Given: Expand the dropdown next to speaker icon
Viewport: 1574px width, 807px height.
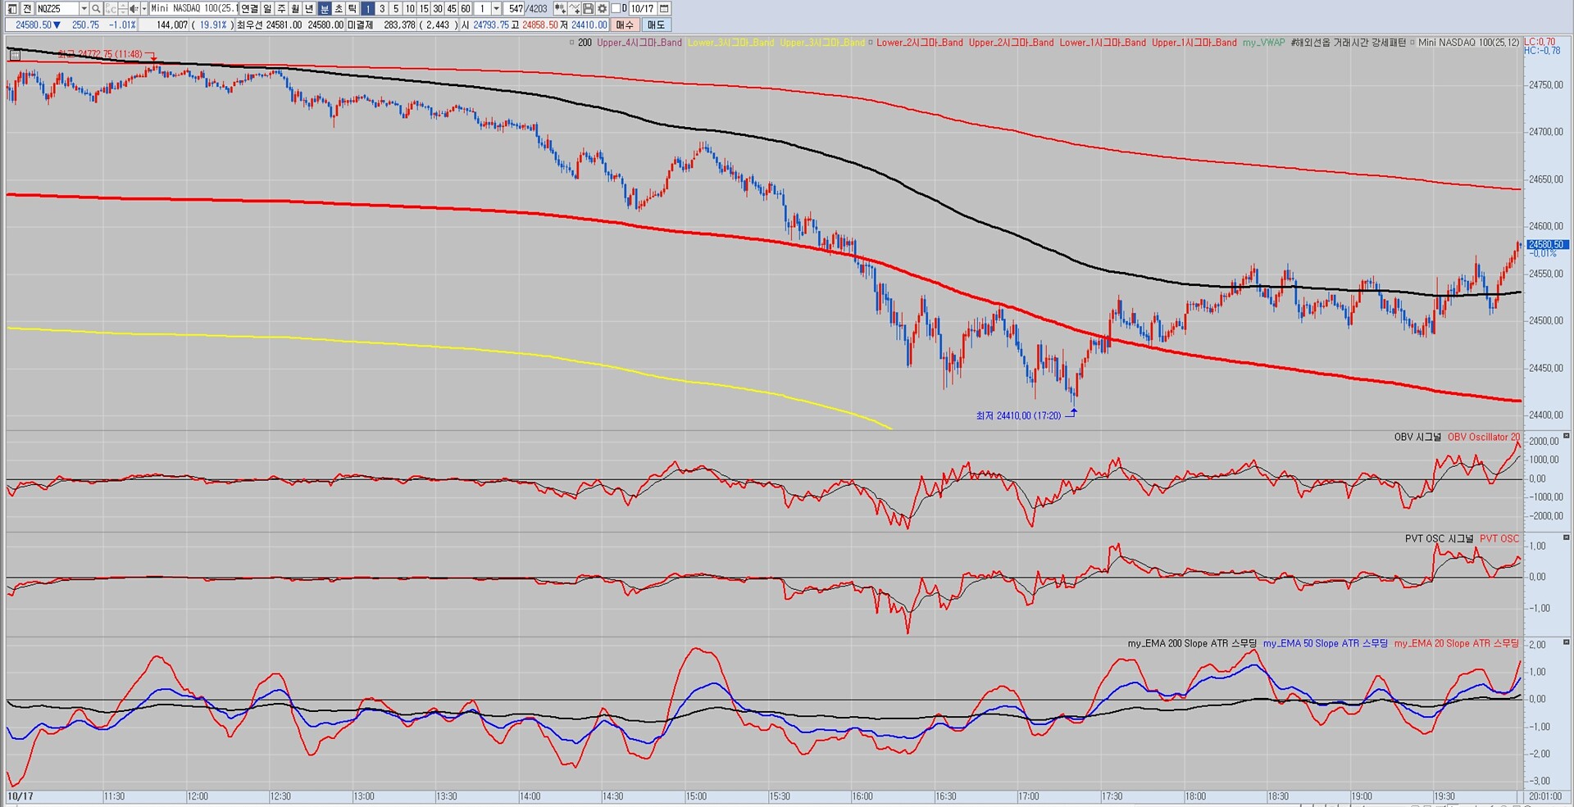Looking at the screenshot, I should pos(143,8).
